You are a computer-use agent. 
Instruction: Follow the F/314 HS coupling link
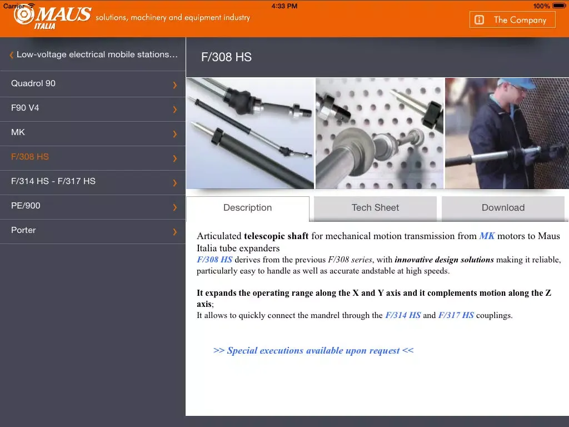point(403,315)
